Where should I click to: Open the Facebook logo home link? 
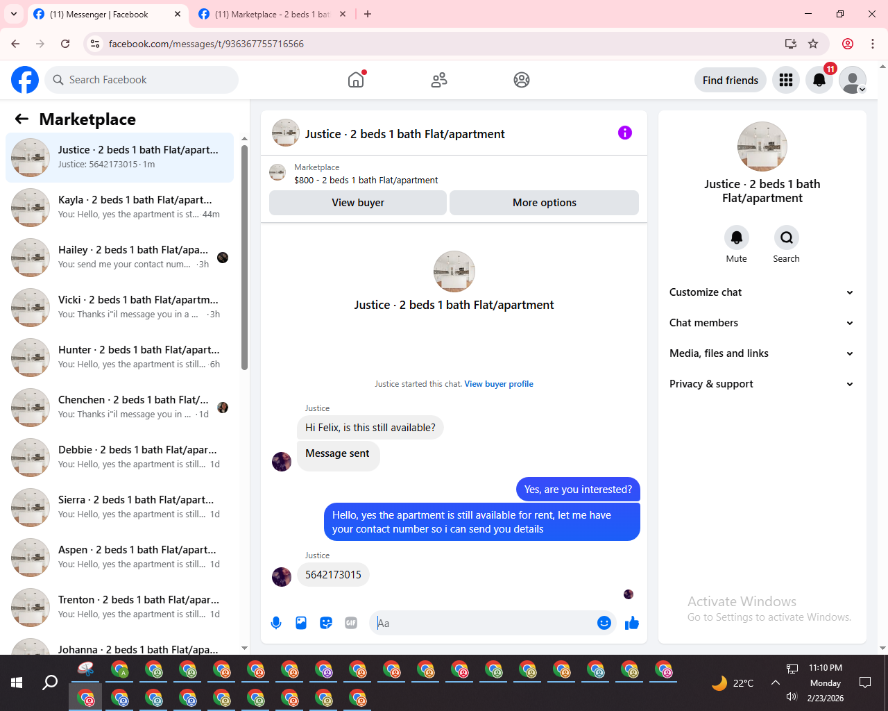[x=25, y=80]
